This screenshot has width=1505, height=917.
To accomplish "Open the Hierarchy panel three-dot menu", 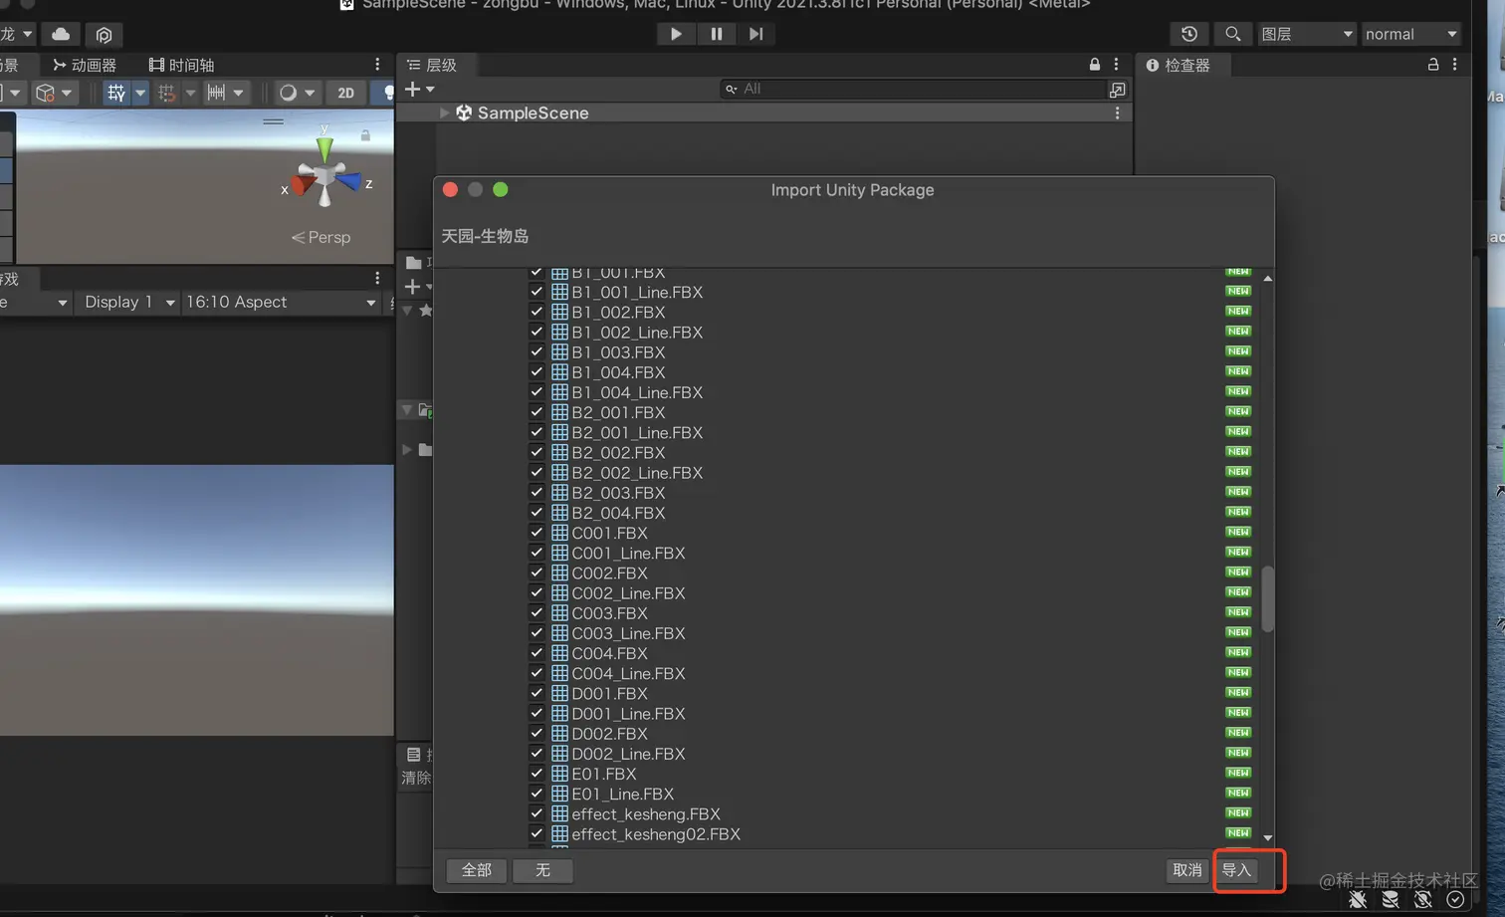I will [1116, 65].
